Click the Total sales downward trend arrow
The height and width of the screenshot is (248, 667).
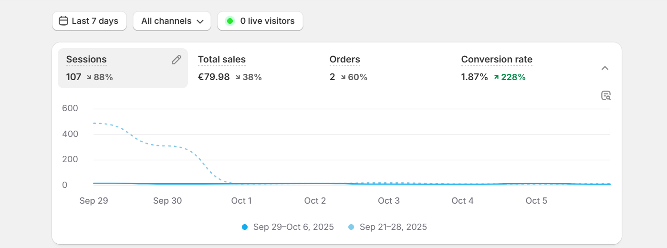(238, 77)
